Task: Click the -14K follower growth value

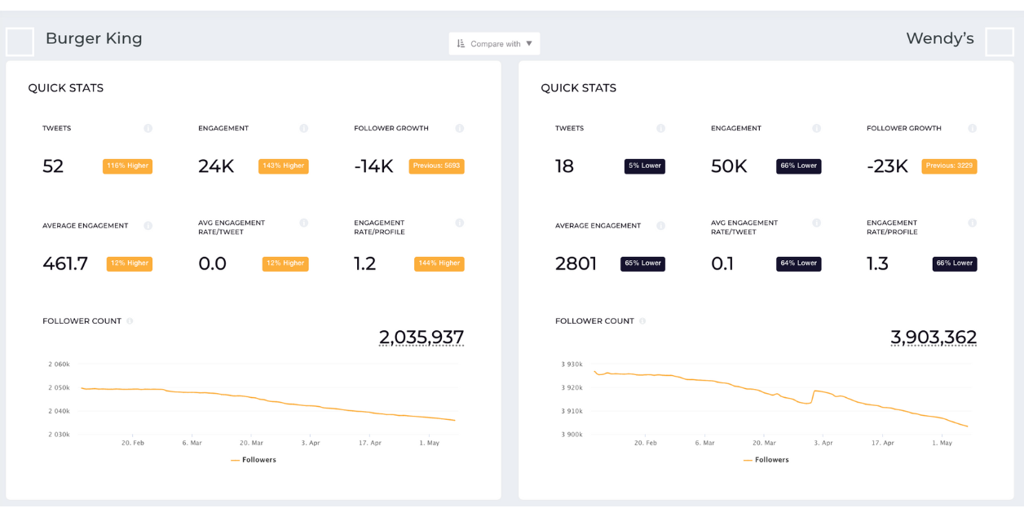Action: 373,166
